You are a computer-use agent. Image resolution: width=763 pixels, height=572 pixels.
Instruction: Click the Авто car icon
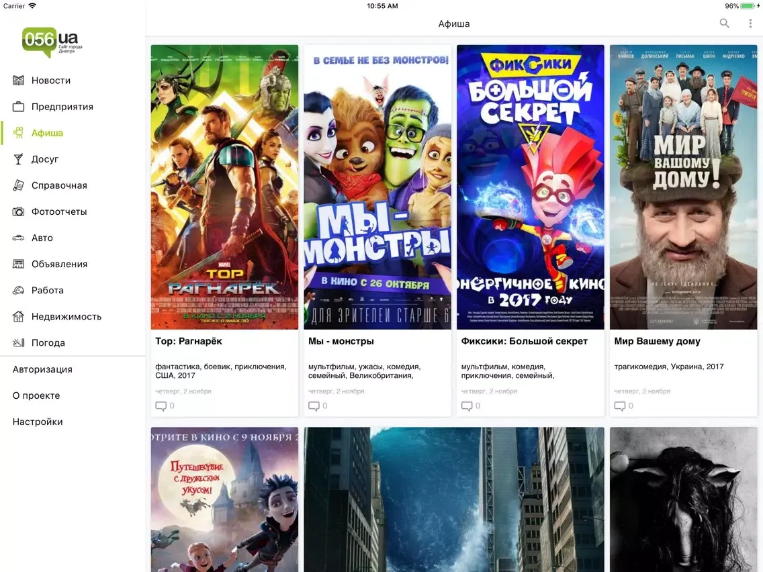click(x=19, y=238)
